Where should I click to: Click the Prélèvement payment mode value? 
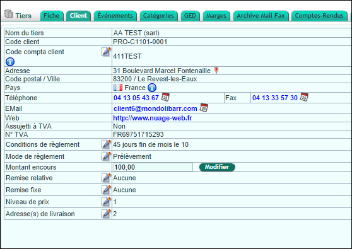132,156
